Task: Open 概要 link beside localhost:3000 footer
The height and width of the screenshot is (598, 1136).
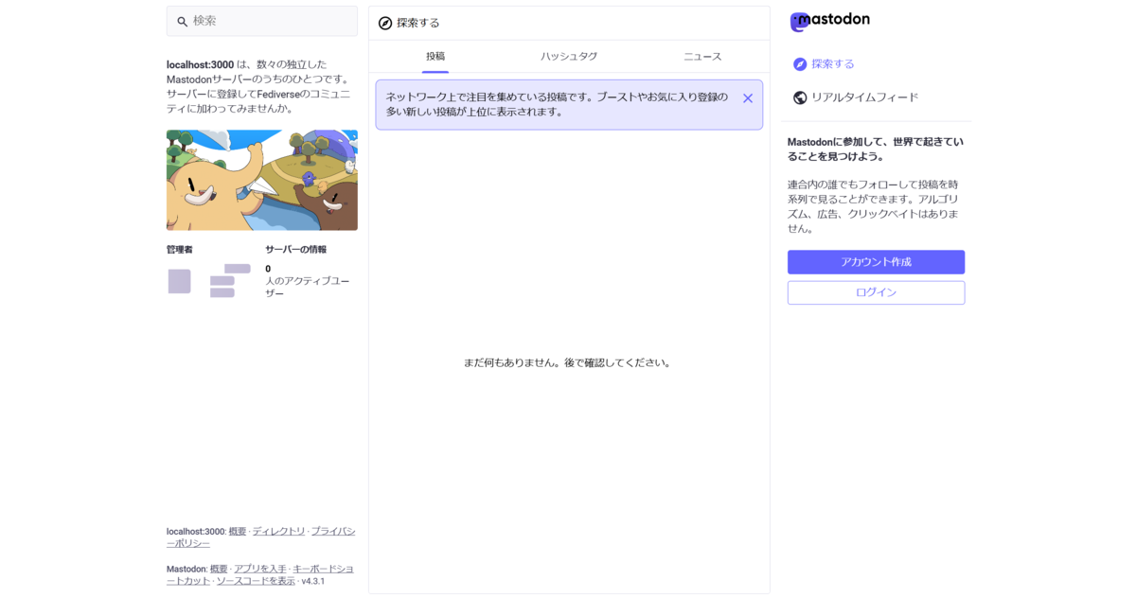Action: pos(238,532)
